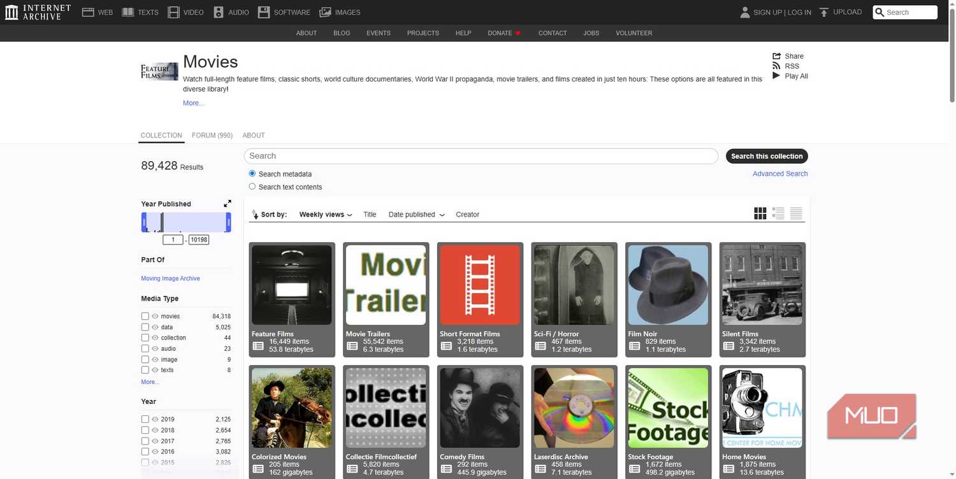Click the RSS feed icon
The height and width of the screenshot is (479, 956).
tap(776, 66)
